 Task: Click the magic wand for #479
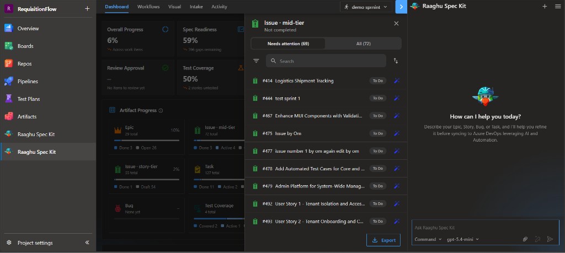[397, 186]
